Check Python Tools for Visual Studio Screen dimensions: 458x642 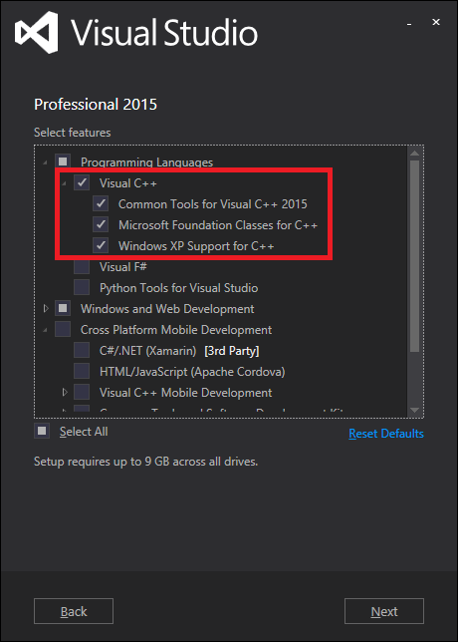pos(82,287)
